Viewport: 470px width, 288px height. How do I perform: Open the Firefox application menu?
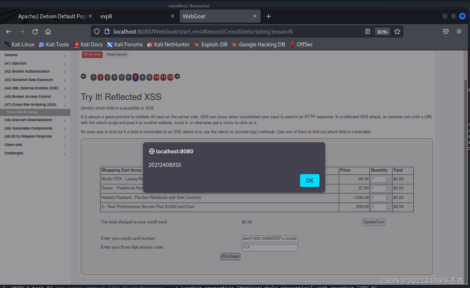[x=459, y=32]
